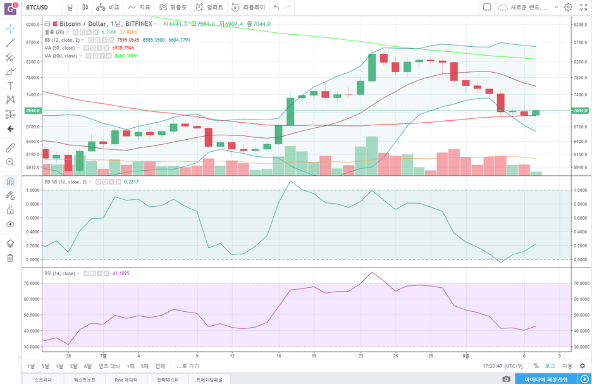The height and width of the screenshot is (384, 592).
Task: Hide the BB (12, close, 2) indicator
Action: click(91, 40)
